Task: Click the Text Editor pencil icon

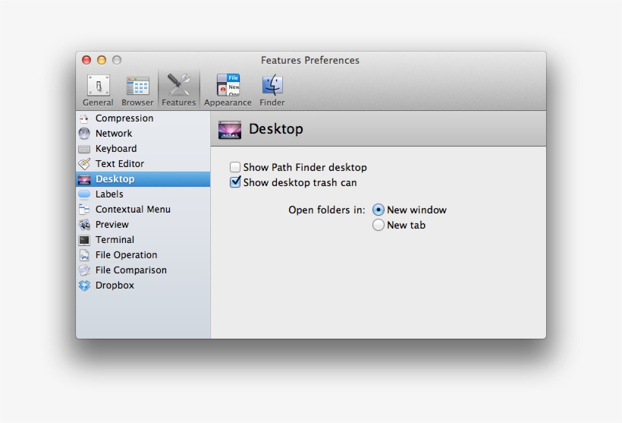Action: (x=84, y=163)
